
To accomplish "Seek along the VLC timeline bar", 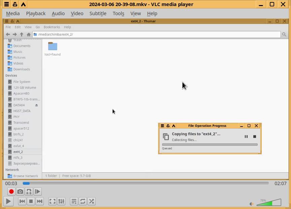I will tap(145, 183).
